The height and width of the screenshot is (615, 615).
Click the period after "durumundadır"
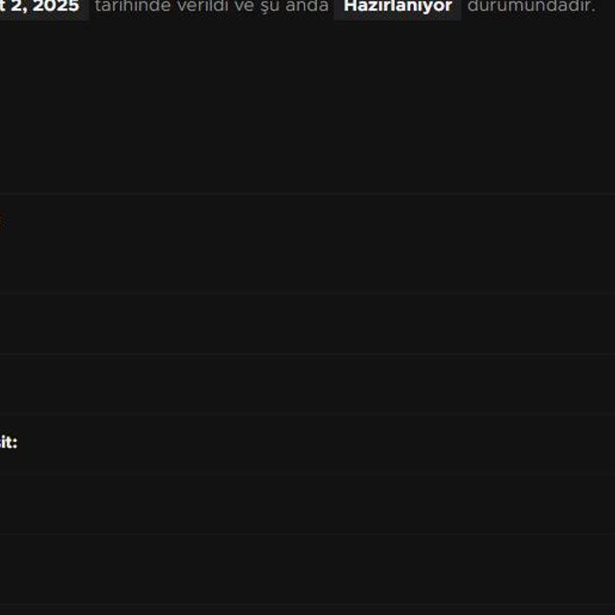tap(594, 8)
